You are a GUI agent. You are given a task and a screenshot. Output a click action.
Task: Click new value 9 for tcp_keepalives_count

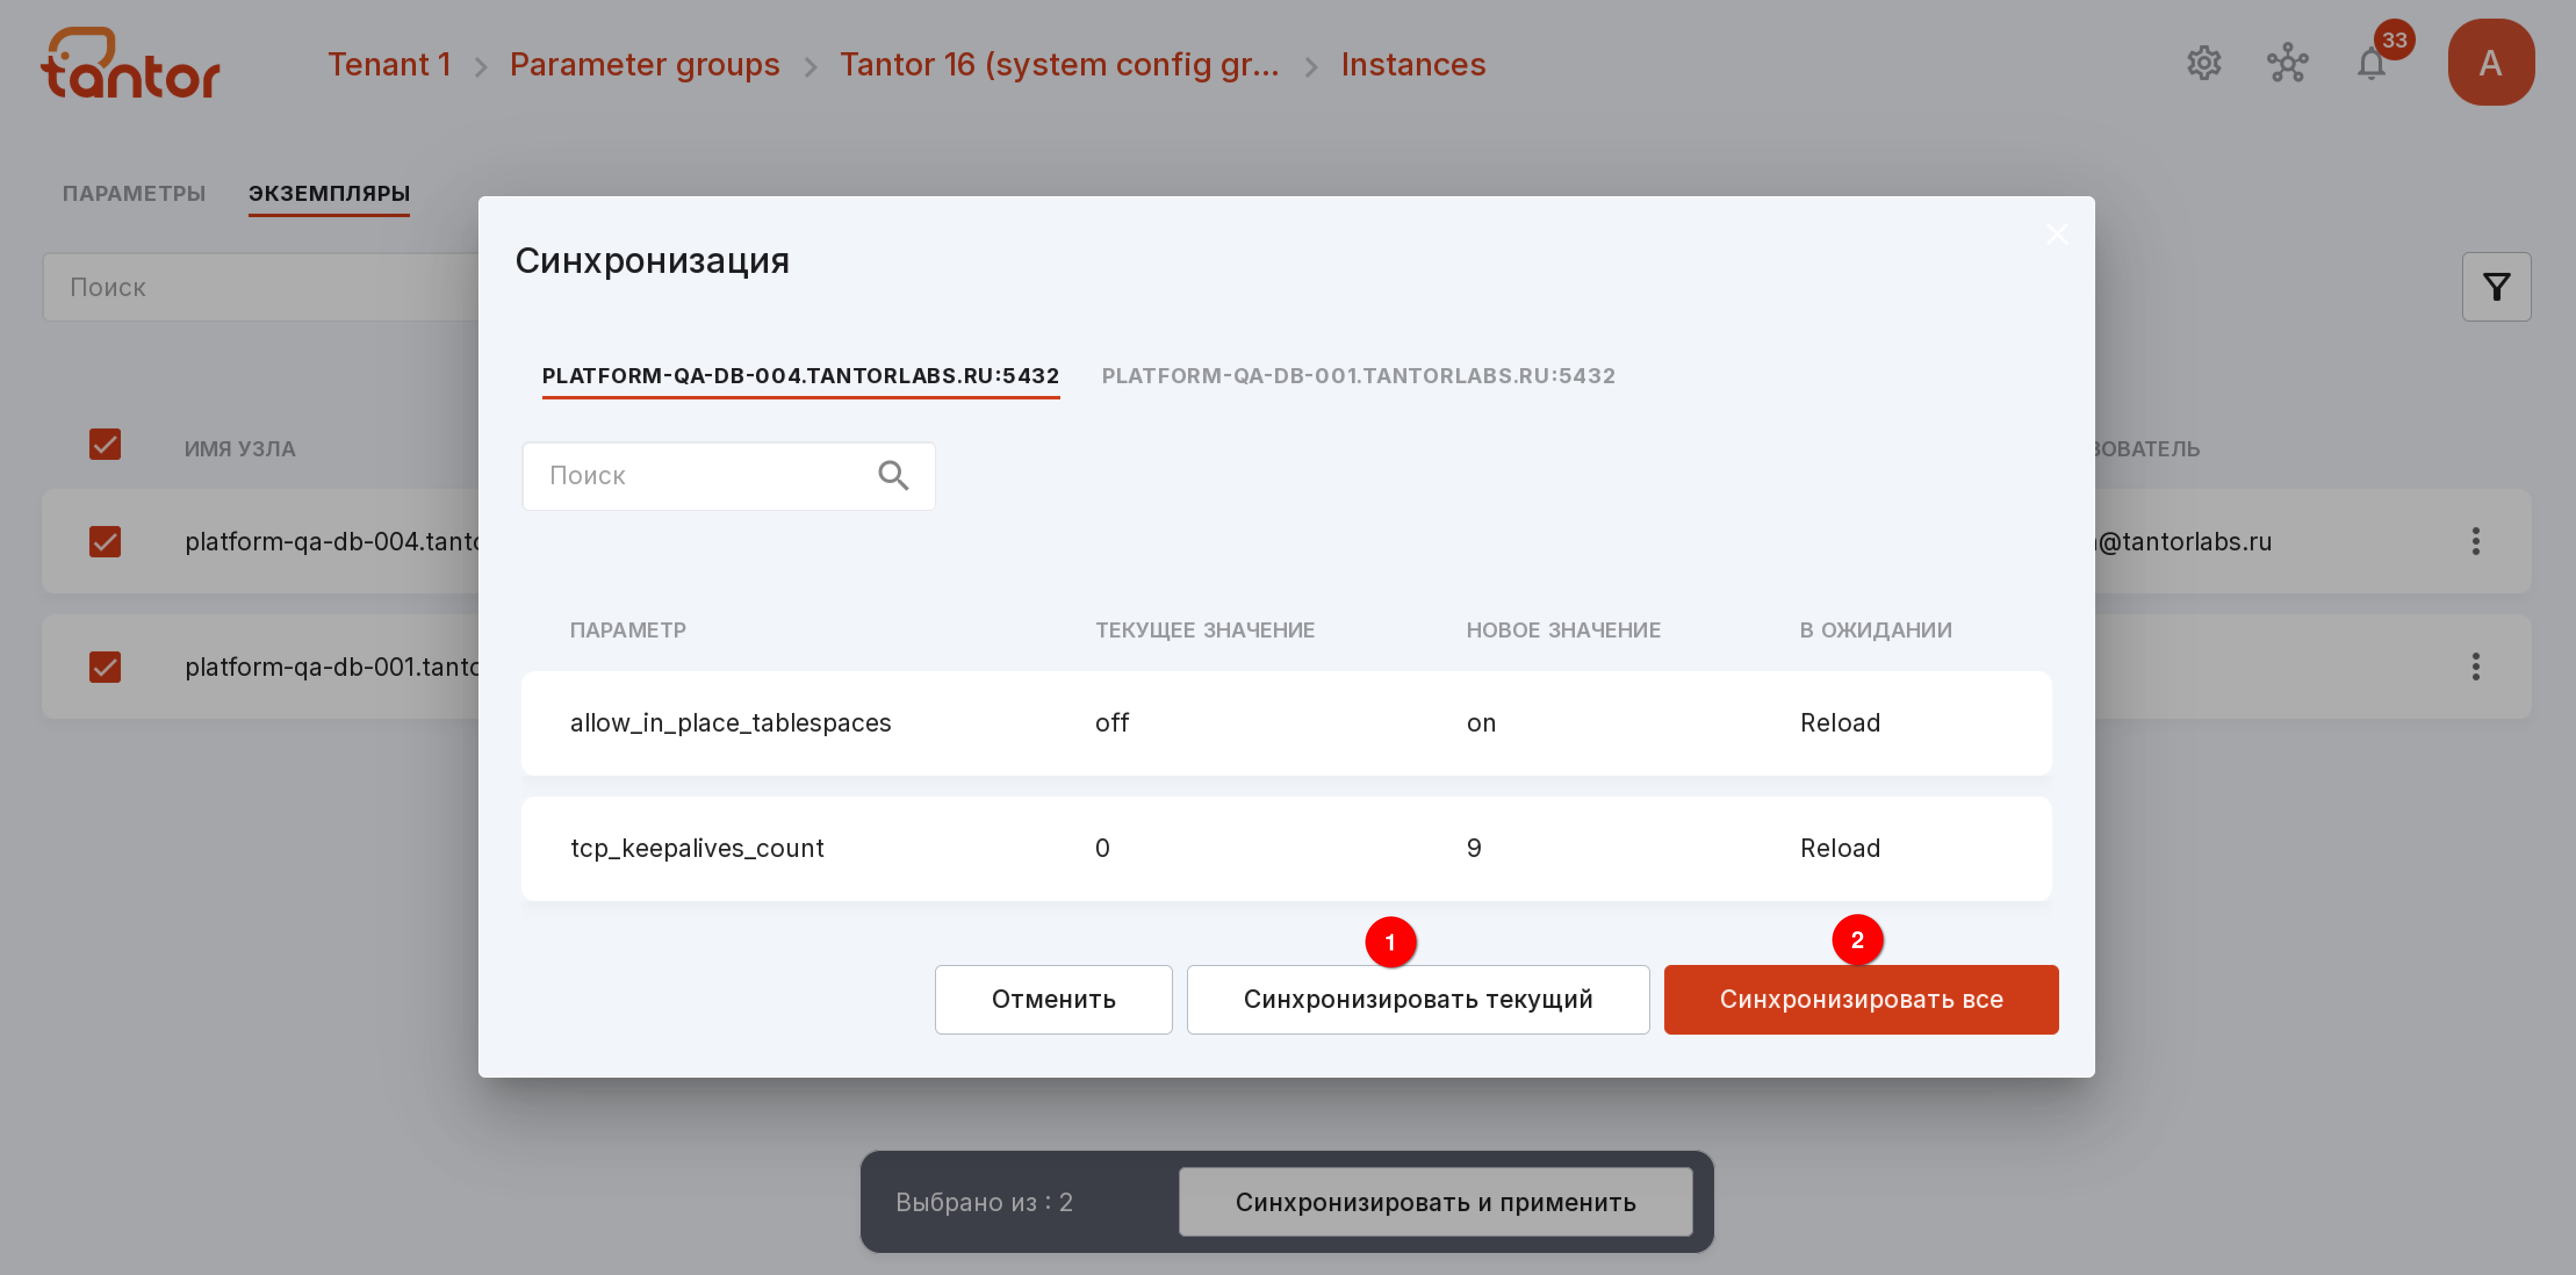1473,848
